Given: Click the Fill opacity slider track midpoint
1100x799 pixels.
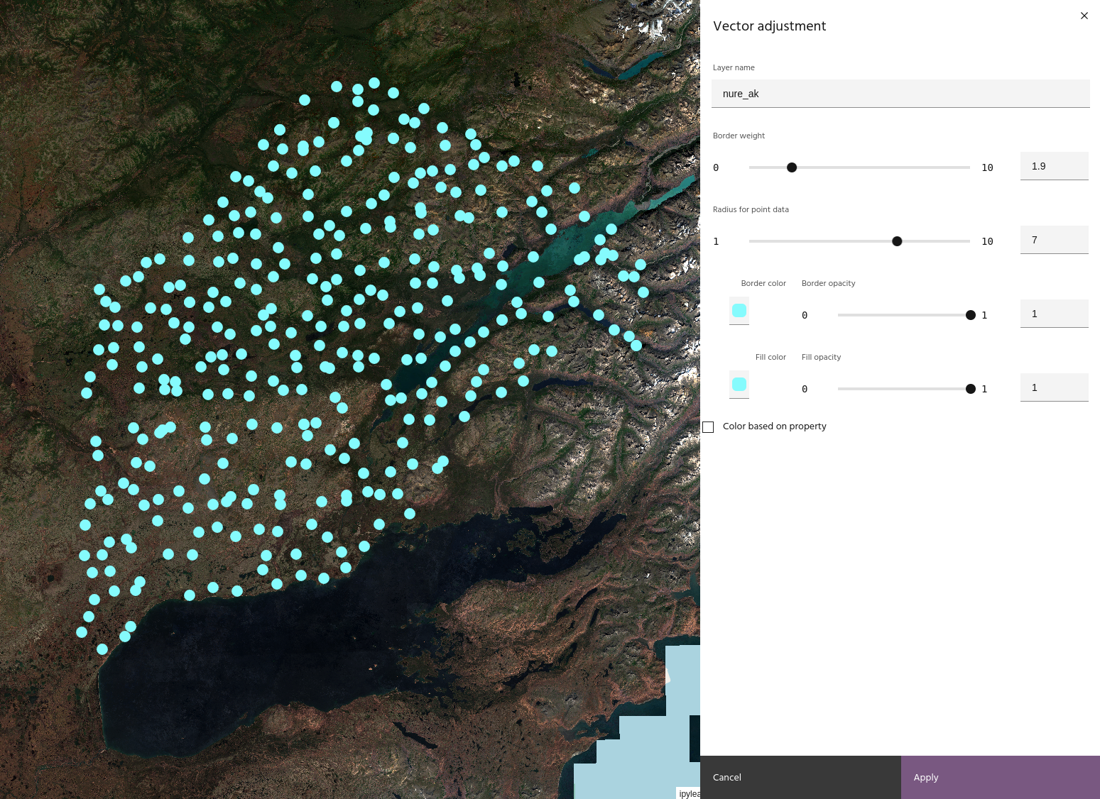Looking at the screenshot, I should pyautogui.click(x=904, y=389).
